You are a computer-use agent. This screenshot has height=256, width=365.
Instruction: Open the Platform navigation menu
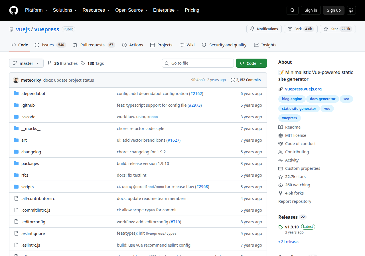tap(36, 10)
